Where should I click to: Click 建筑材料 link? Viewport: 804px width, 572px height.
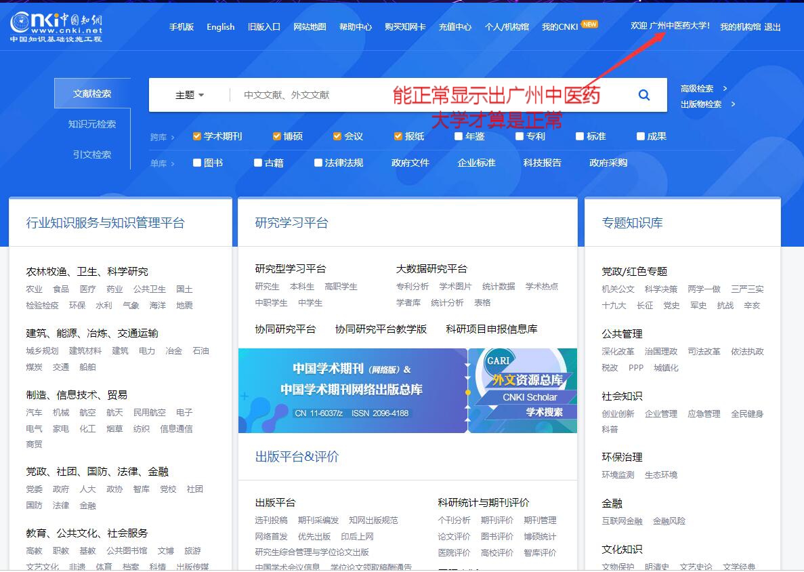click(x=85, y=350)
